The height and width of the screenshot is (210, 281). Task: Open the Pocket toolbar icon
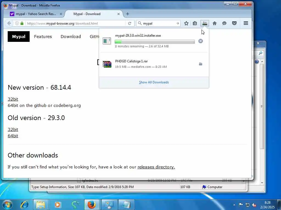[x=234, y=23]
